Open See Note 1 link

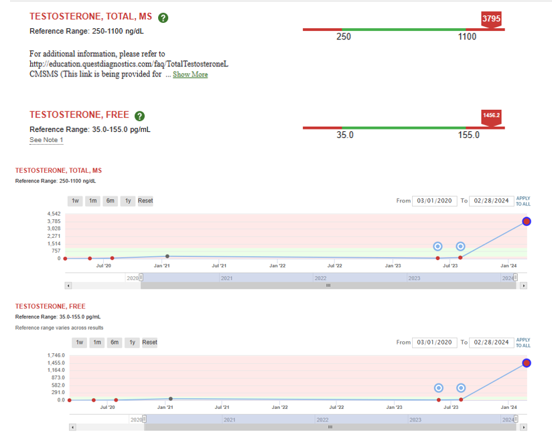click(46, 140)
